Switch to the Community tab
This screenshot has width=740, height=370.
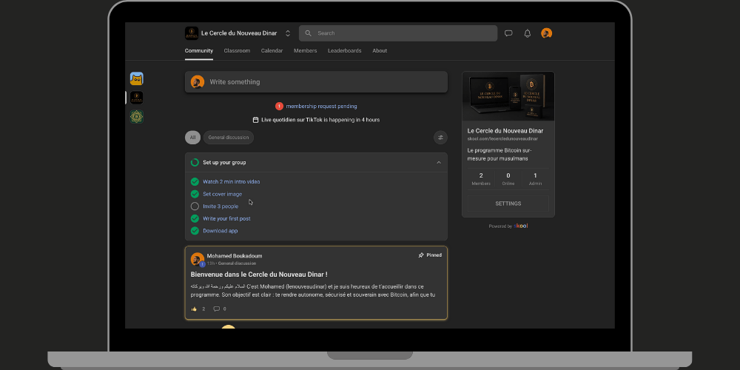tap(198, 51)
